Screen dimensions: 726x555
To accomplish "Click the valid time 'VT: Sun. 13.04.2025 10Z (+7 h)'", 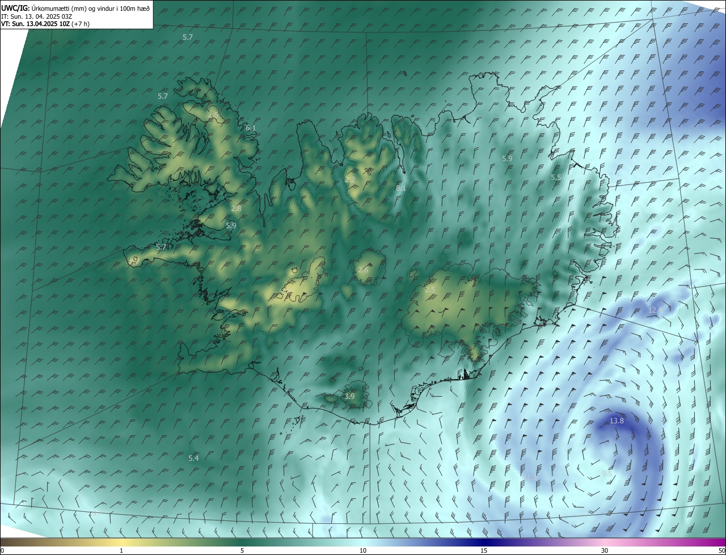I will (x=45, y=24).
